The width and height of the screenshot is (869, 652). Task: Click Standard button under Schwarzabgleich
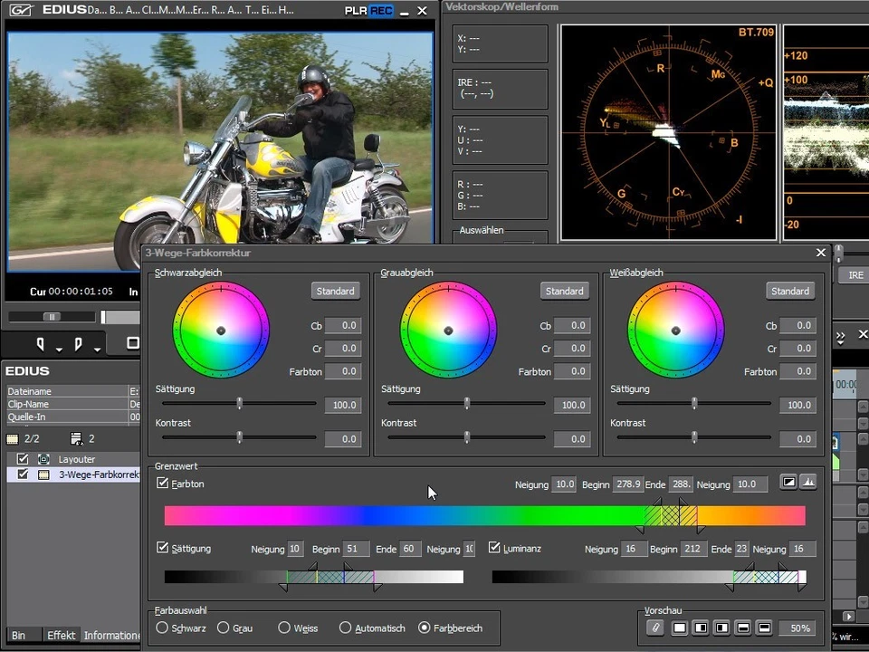click(x=335, y=291)
